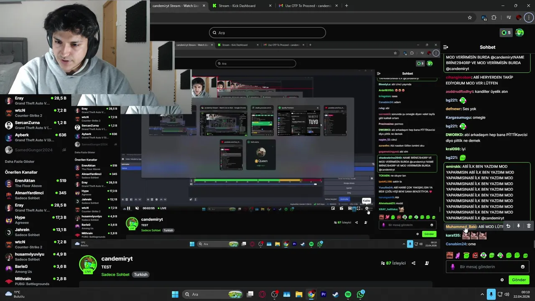This screenshot has width=535, height=301.
Task: Insert the green halo emote
Action: click(466, 255)
